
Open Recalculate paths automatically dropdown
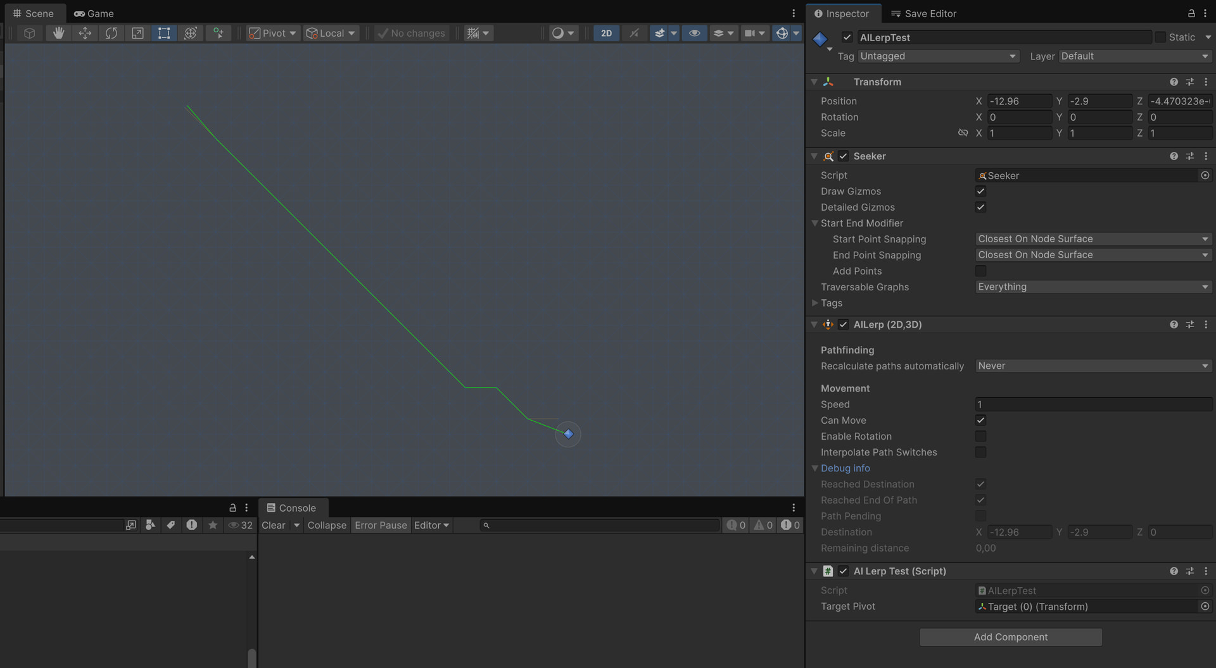pos(1092,366)
